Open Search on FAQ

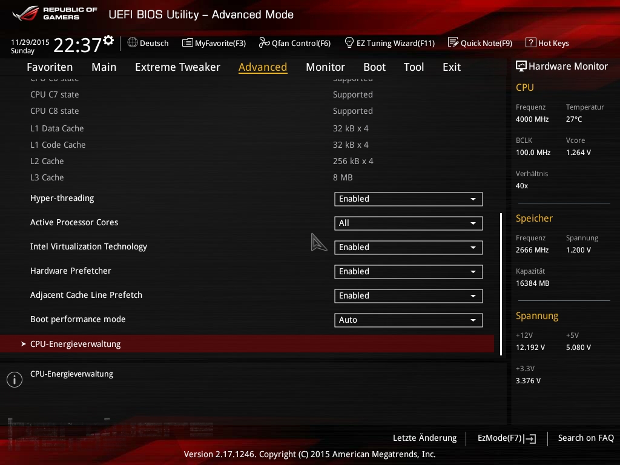tap(585, 438)
